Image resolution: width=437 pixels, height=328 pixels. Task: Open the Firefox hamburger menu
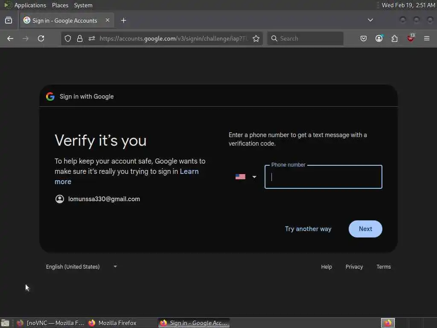click(x=427, y=38)
